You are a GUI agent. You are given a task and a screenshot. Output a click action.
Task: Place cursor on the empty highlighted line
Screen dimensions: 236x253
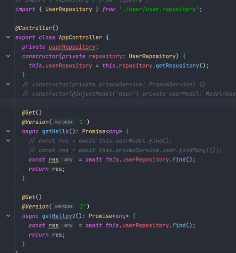point(118,103)
